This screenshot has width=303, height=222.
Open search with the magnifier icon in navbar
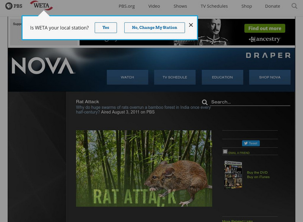coord(294,6)
